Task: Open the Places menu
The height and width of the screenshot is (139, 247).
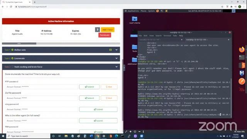Action: (143, 11)
